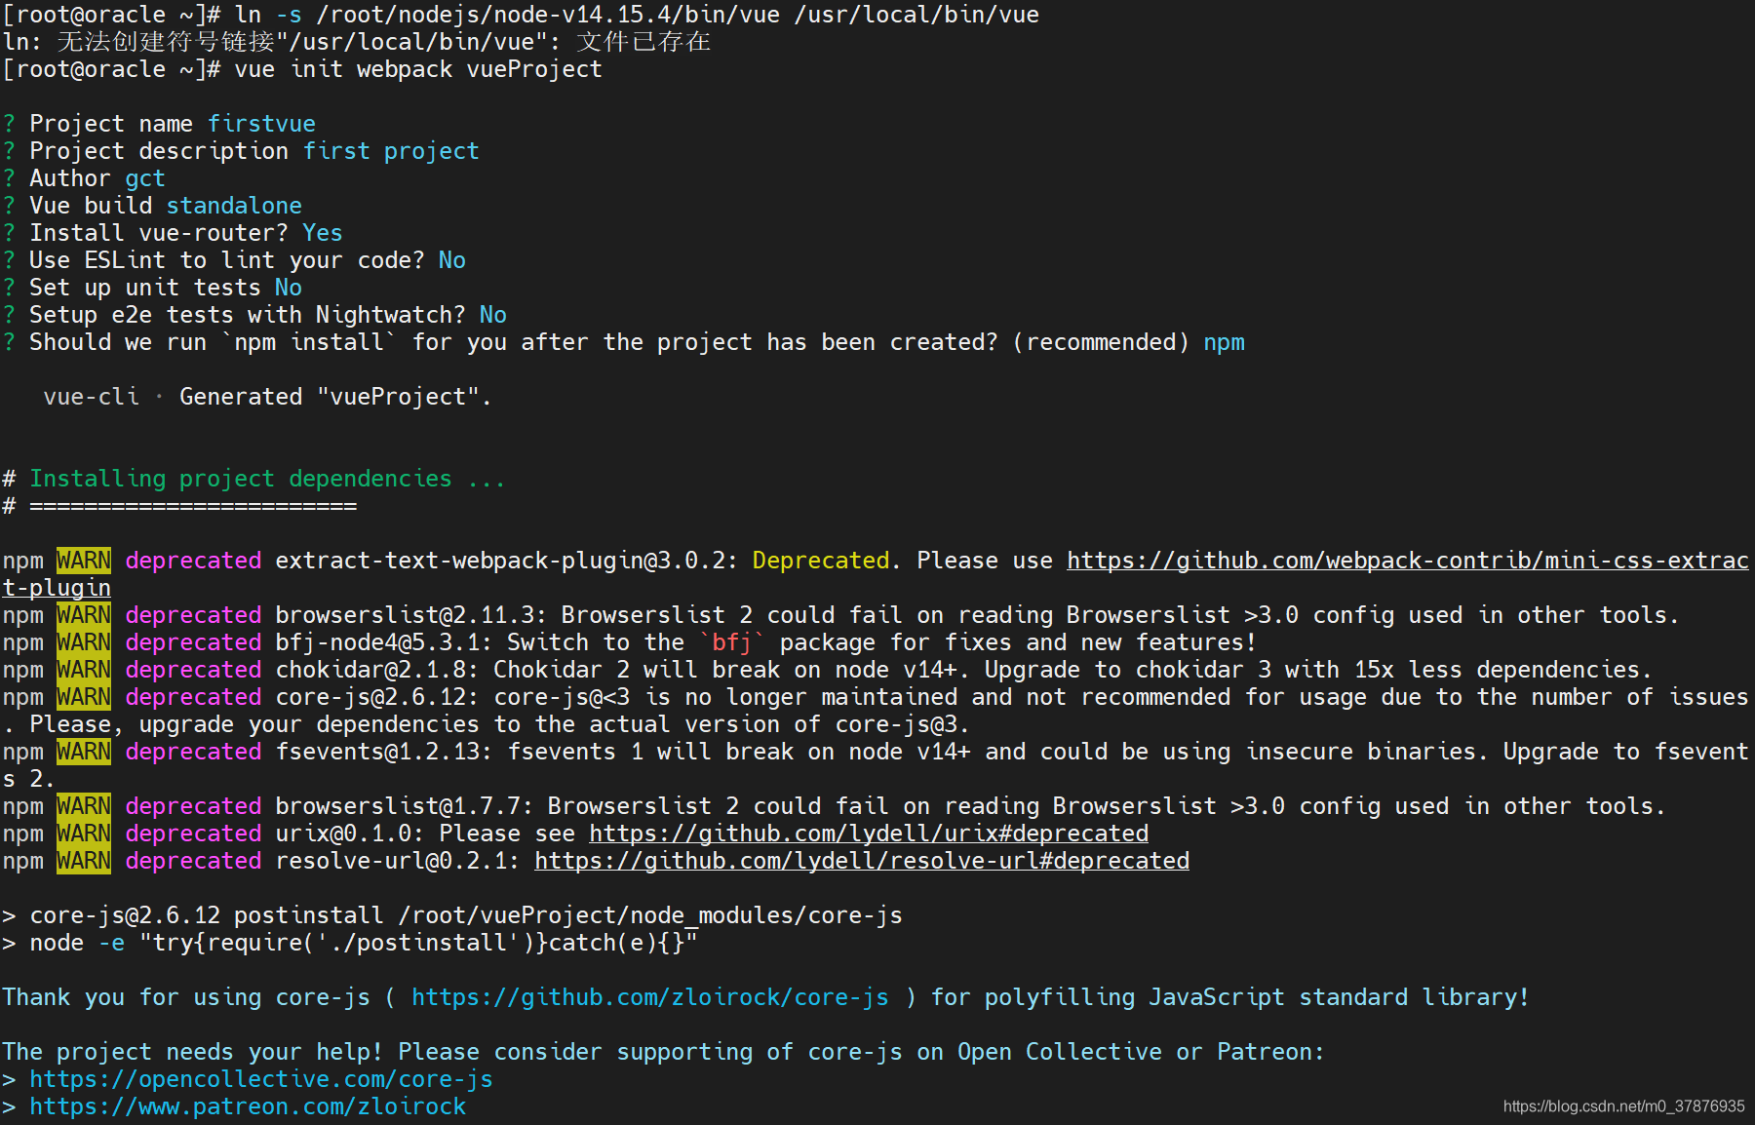Open the patreon.com/zloirock URL
1755x1125 pixels.
248,1106
